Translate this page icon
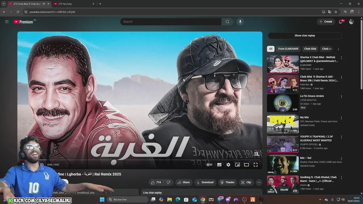This screenshot has height=204, width=363. click(330, 12)
